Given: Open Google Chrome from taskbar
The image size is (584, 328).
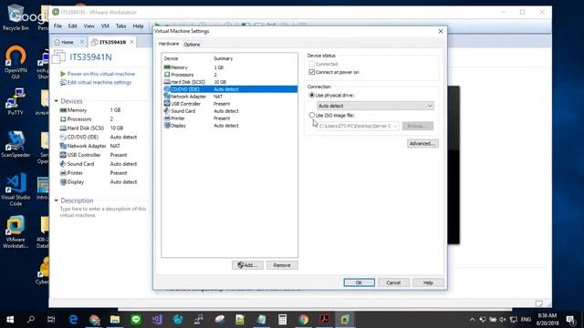Looking at the screenshot, I should 304,319.
